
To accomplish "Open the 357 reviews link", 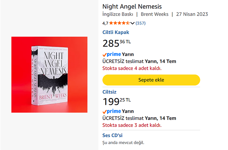I will 140,23.
